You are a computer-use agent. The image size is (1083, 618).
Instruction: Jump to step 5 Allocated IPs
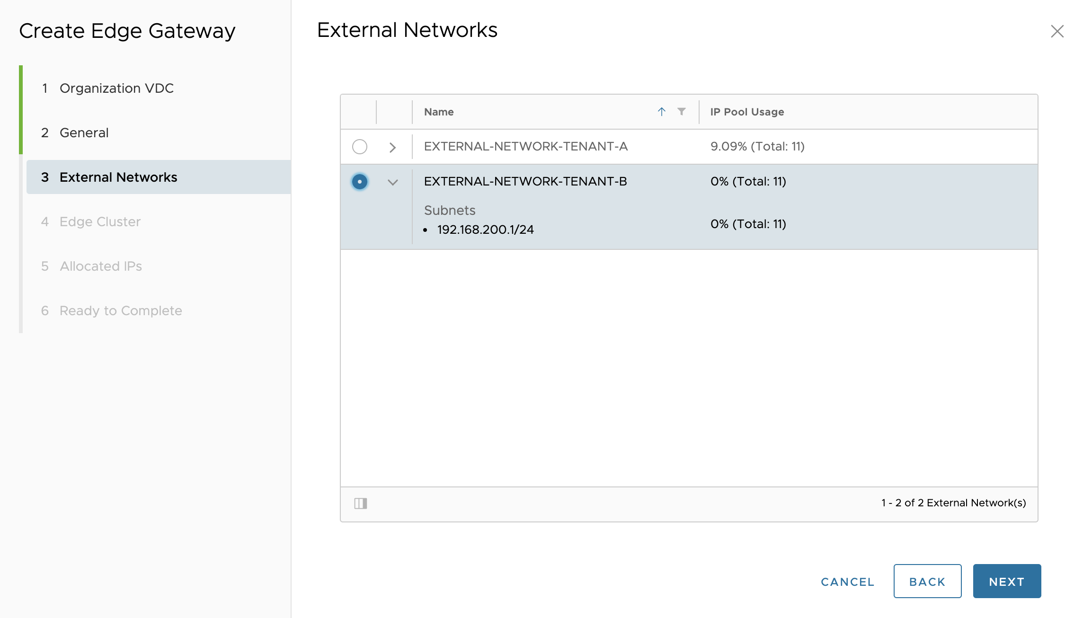100,266
